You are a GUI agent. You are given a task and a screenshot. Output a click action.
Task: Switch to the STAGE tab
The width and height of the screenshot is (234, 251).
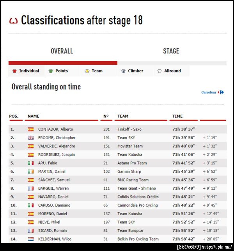tap(171, 51)
